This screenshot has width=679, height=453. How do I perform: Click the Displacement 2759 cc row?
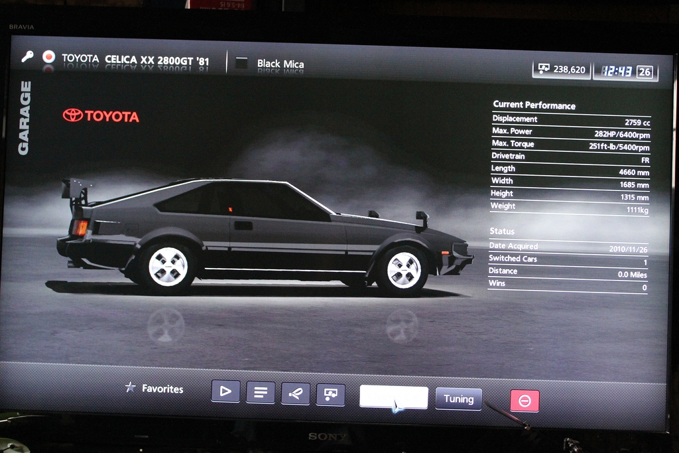coord(571,121)
